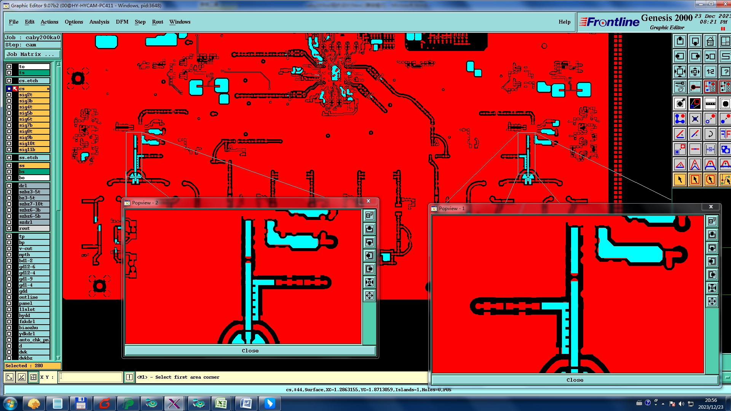Toggle checkbox for layer biaozhu
The height and width of the screenshot is (411, 731).
tap(9, 328)
